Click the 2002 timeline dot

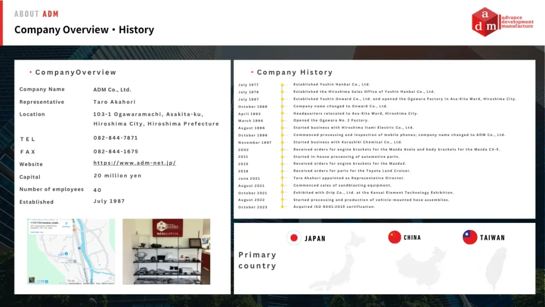click(x=282, y=150)
